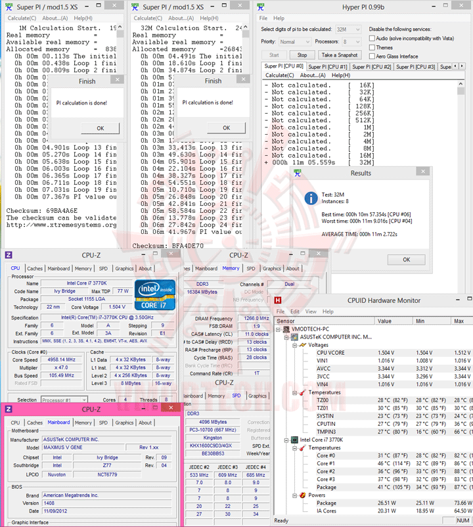Open the Help menu in Hyper PI

tap(279, 18)
